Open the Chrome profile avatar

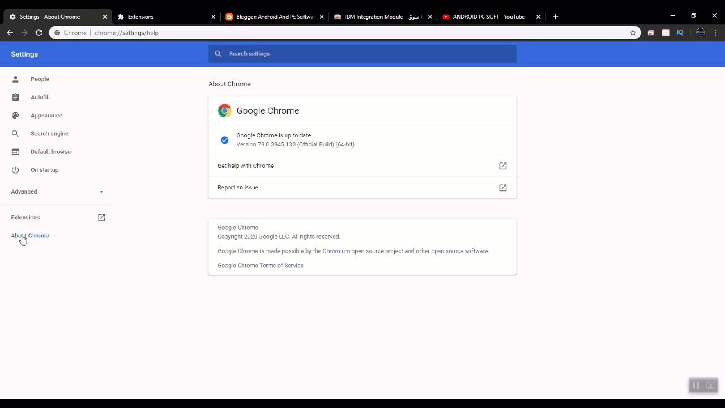point(701,33)
